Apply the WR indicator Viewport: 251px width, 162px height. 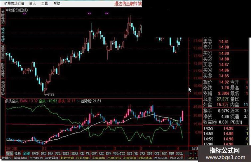click(136, 153)
